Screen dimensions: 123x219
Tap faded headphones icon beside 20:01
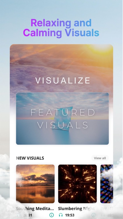pyautogui.click(x=18, y=215)
